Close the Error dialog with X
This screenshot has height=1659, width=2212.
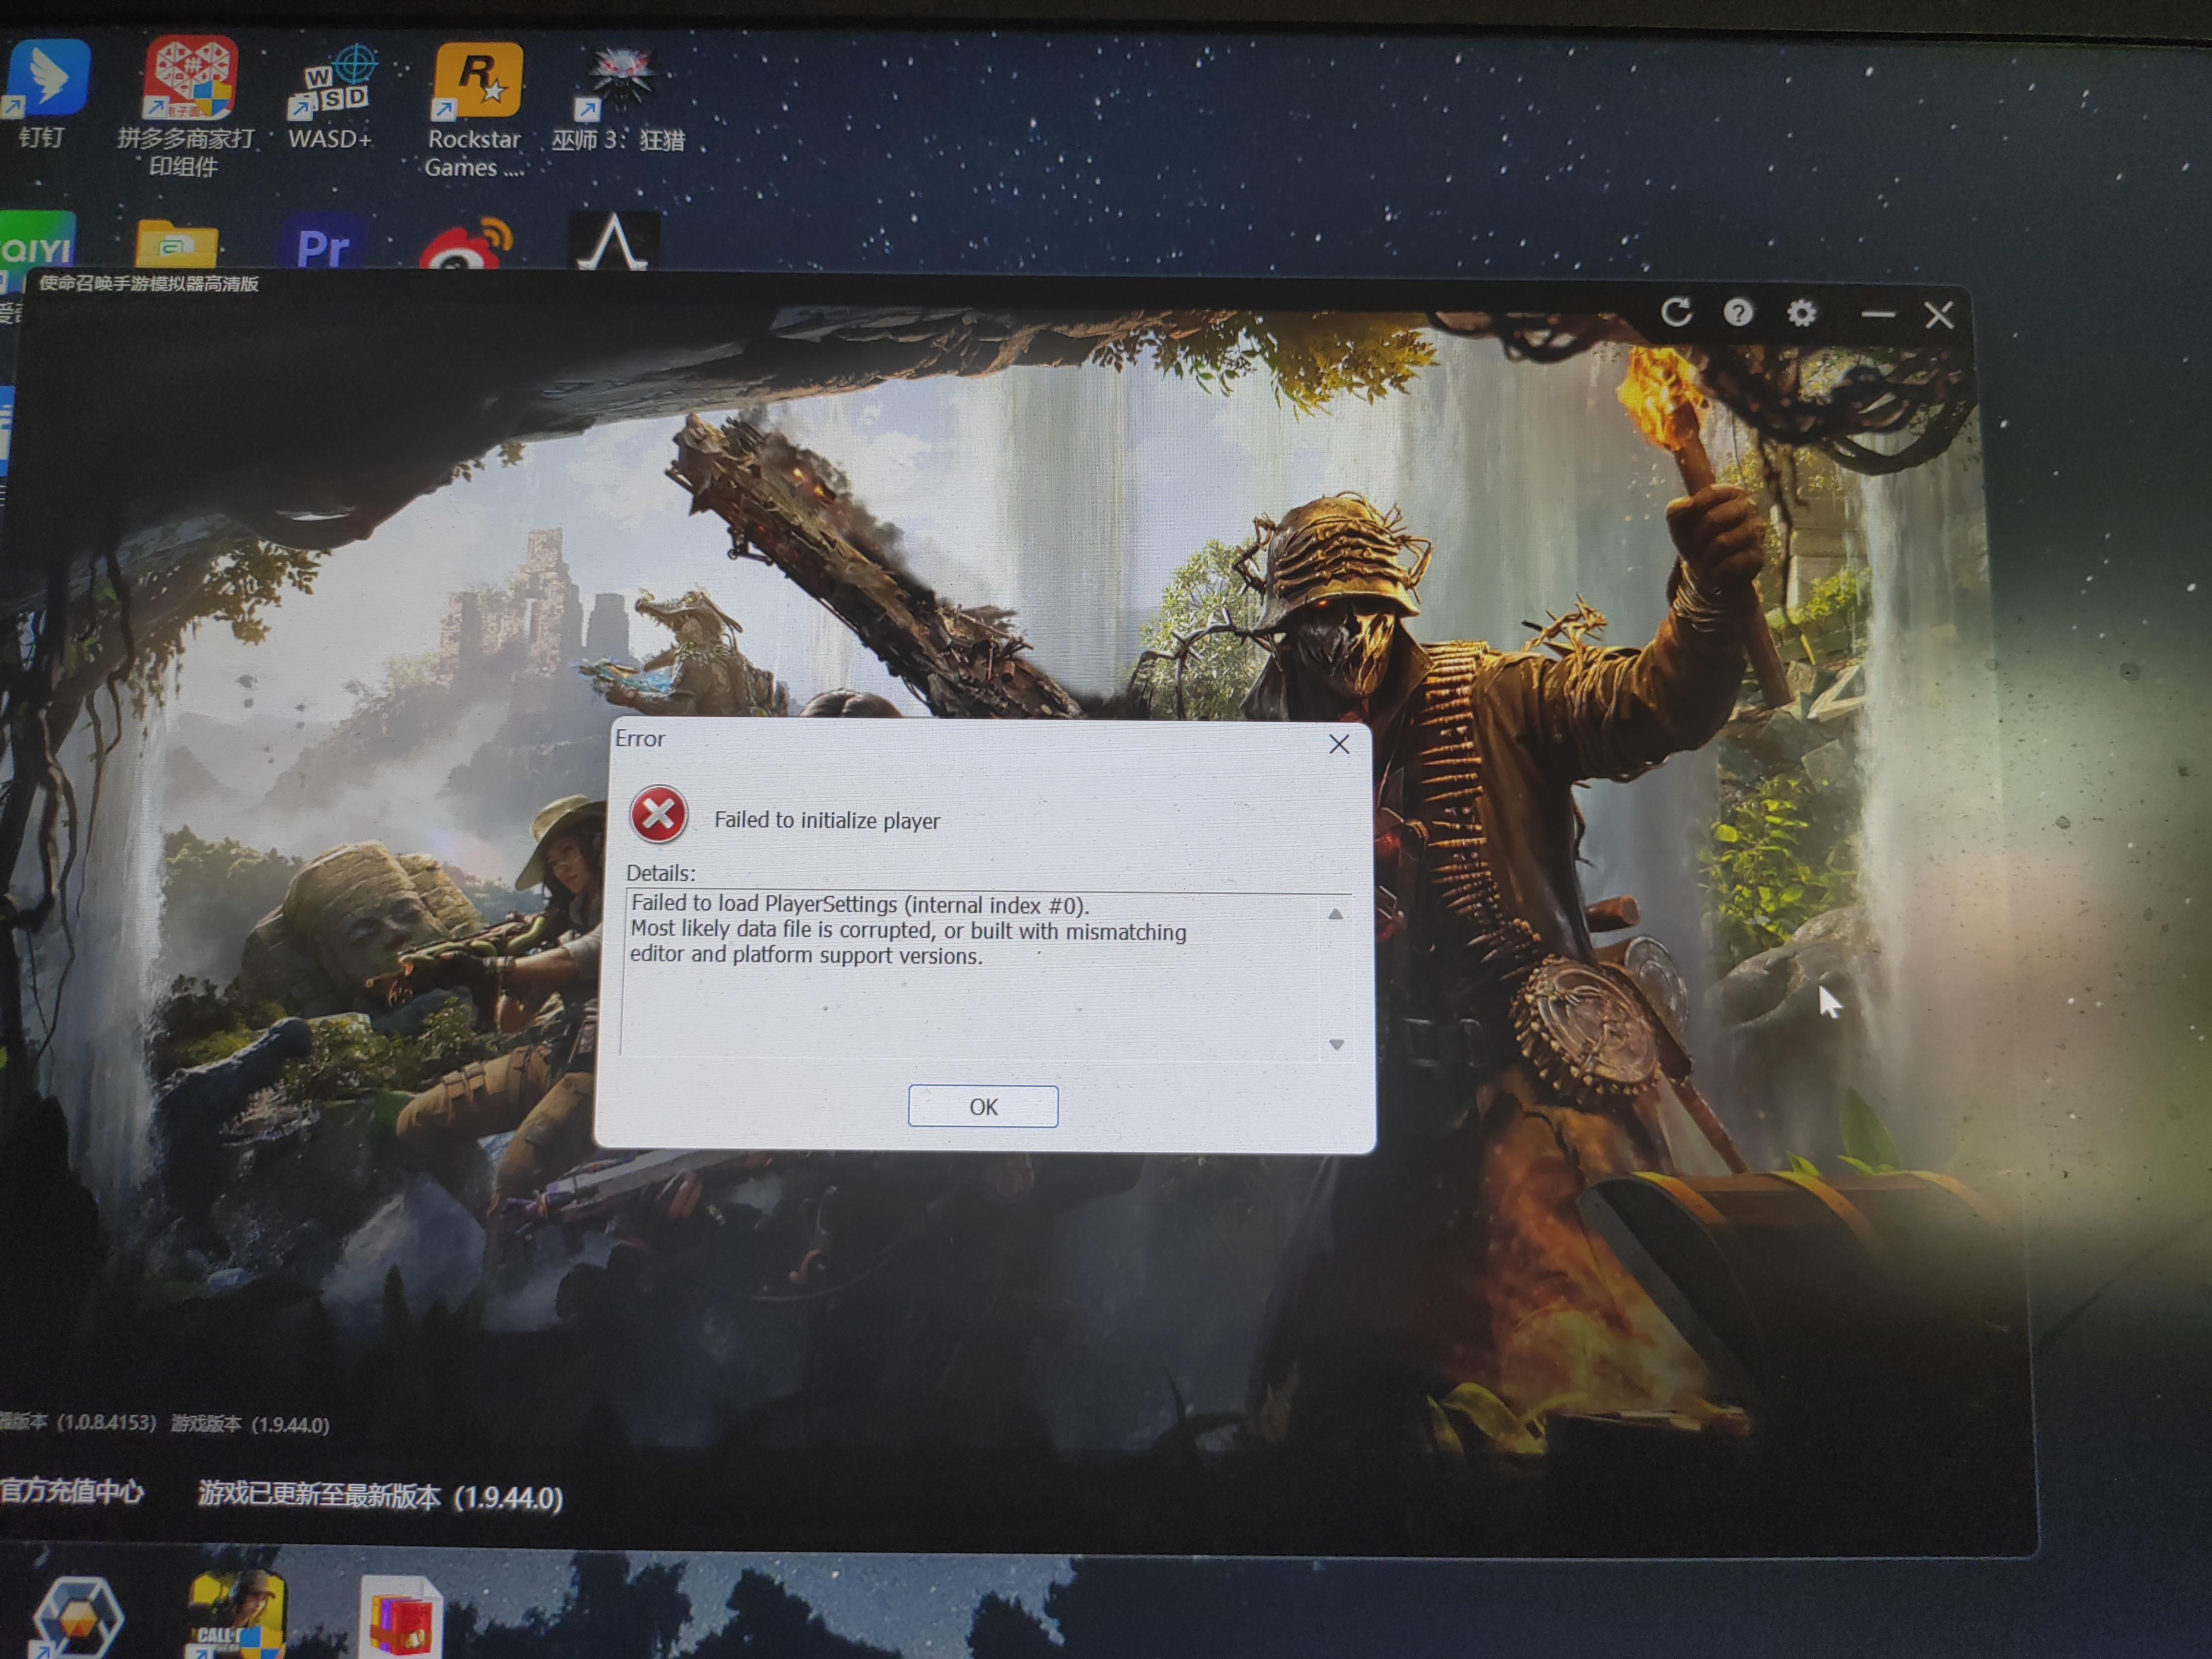coord(1339,744)
